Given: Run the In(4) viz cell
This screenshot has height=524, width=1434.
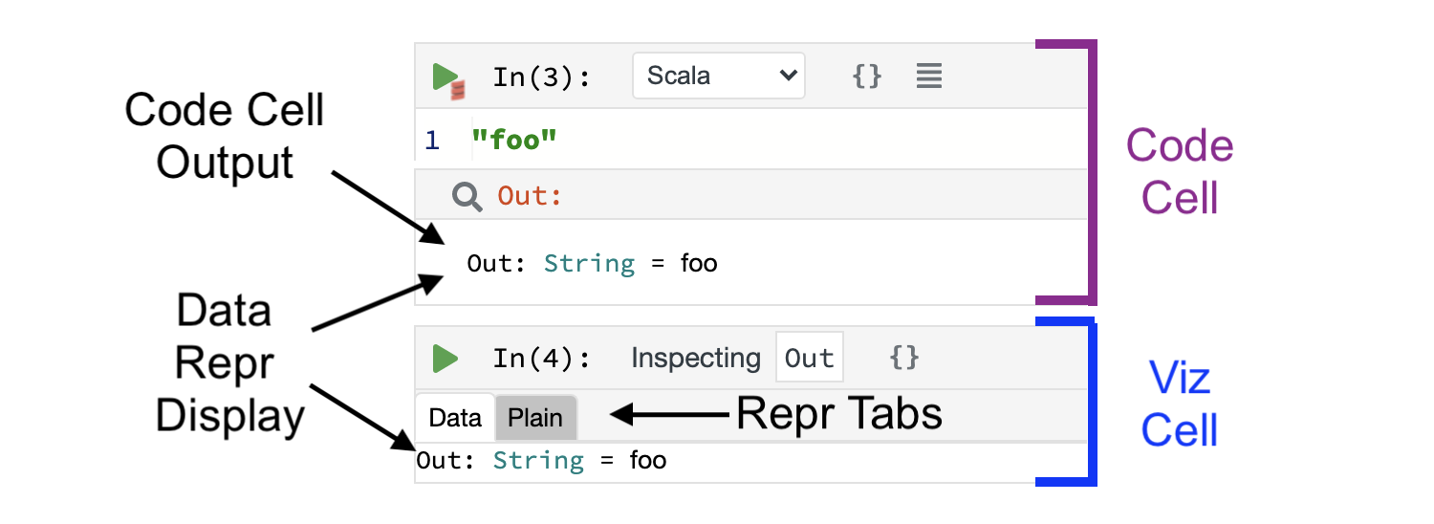Looking at the screenshot, I should point(445,359).
